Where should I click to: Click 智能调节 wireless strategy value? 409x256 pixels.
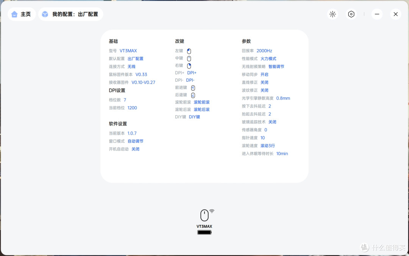[276, 67]
